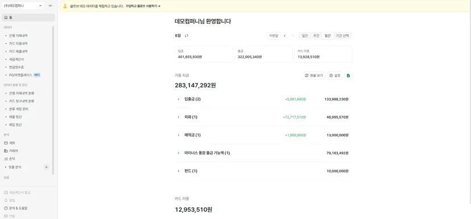Click the 이번달 button
Screen dimensions: 471x219
coord(274,36)
